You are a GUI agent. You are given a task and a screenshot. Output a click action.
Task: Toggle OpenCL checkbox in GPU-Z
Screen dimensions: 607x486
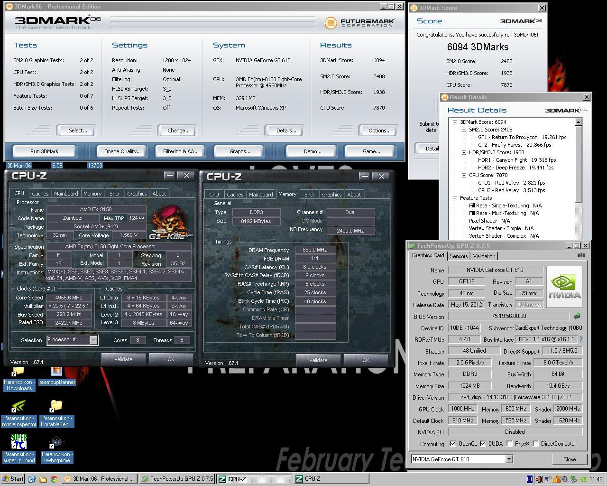point(453,444)
